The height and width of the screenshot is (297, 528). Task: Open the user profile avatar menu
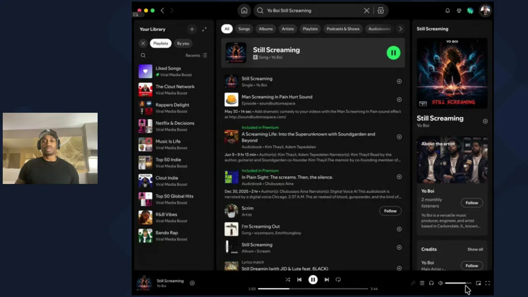click(x=485, y=11)
